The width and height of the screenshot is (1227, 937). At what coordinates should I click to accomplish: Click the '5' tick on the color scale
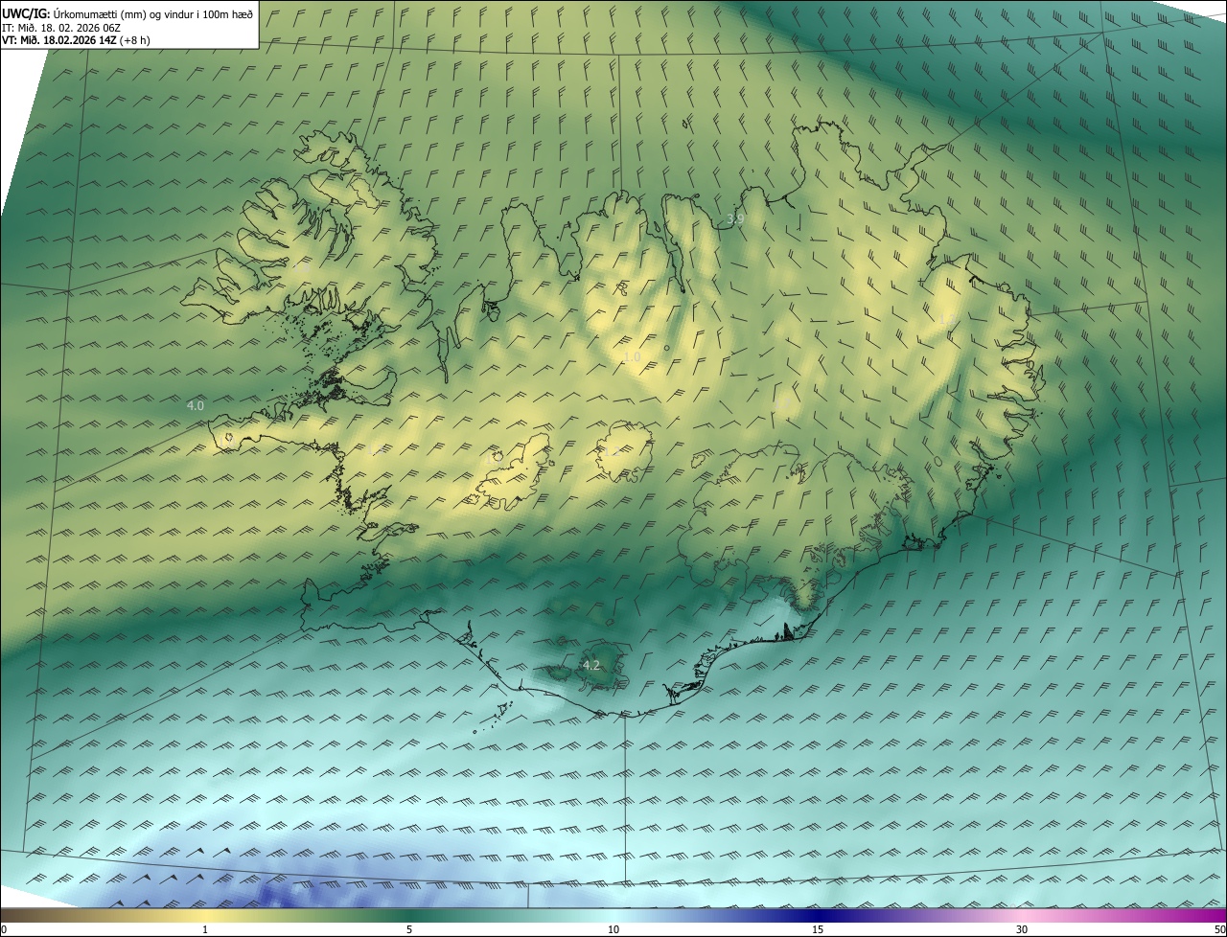tap(409, 929)
